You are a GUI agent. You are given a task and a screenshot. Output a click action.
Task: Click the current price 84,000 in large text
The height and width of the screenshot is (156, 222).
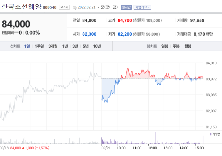point(16,24)
